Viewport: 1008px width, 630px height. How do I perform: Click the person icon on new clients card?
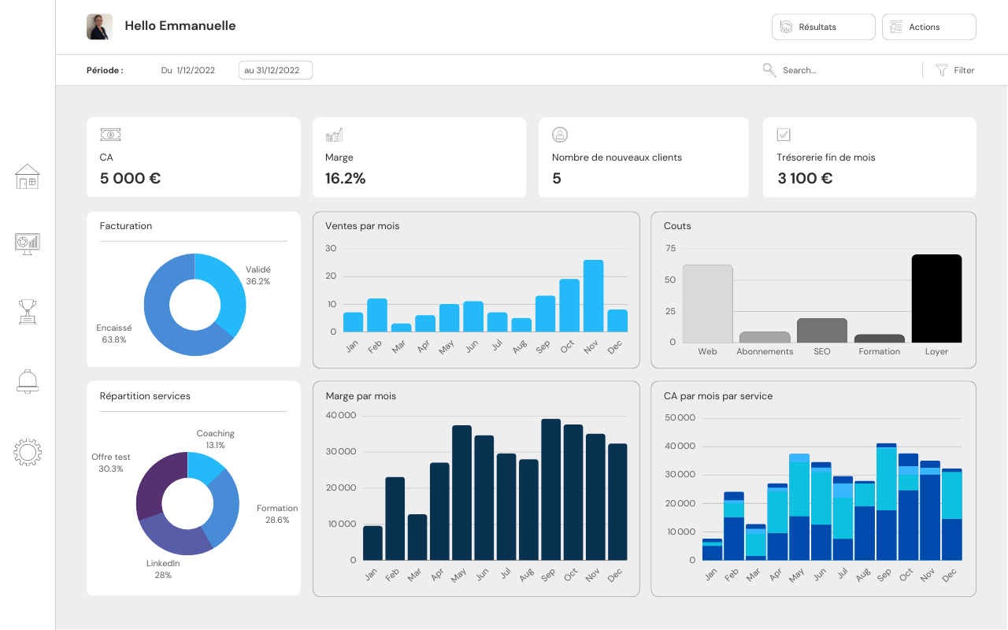tap(560, 135)
